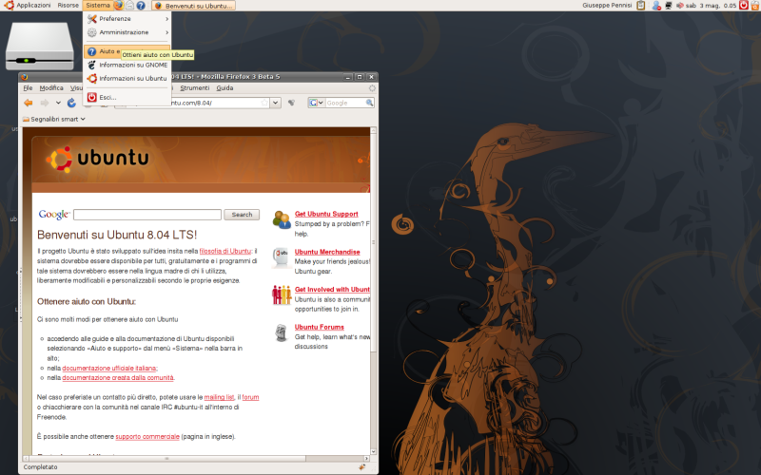Click the forward arrow button in Firefox

44,103
